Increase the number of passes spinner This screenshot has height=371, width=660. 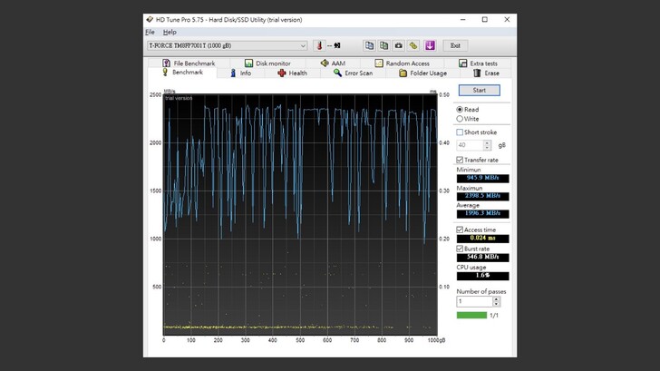[x=496, y=298]
